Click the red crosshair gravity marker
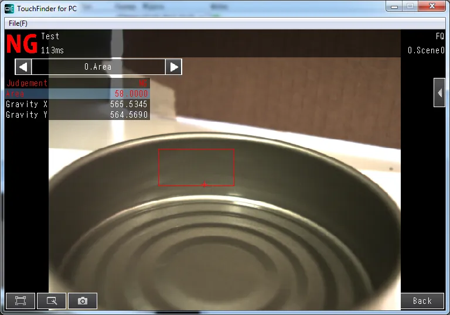This screenshot has height=315, width=450. coord(204,184)
